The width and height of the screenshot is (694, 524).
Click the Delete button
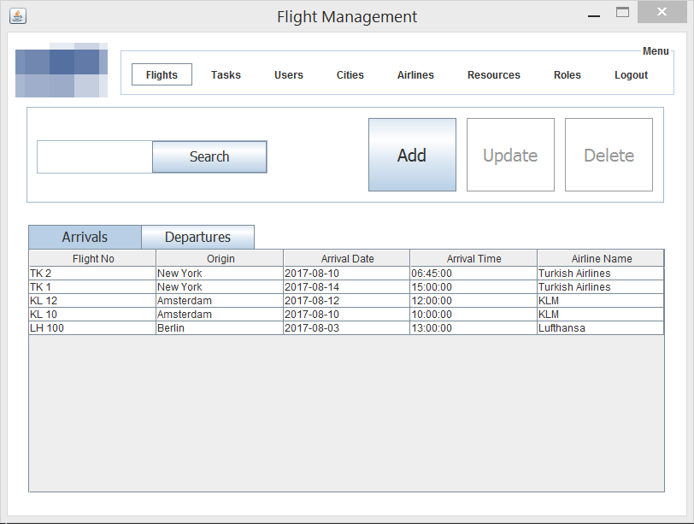click(x=609, y=155)
